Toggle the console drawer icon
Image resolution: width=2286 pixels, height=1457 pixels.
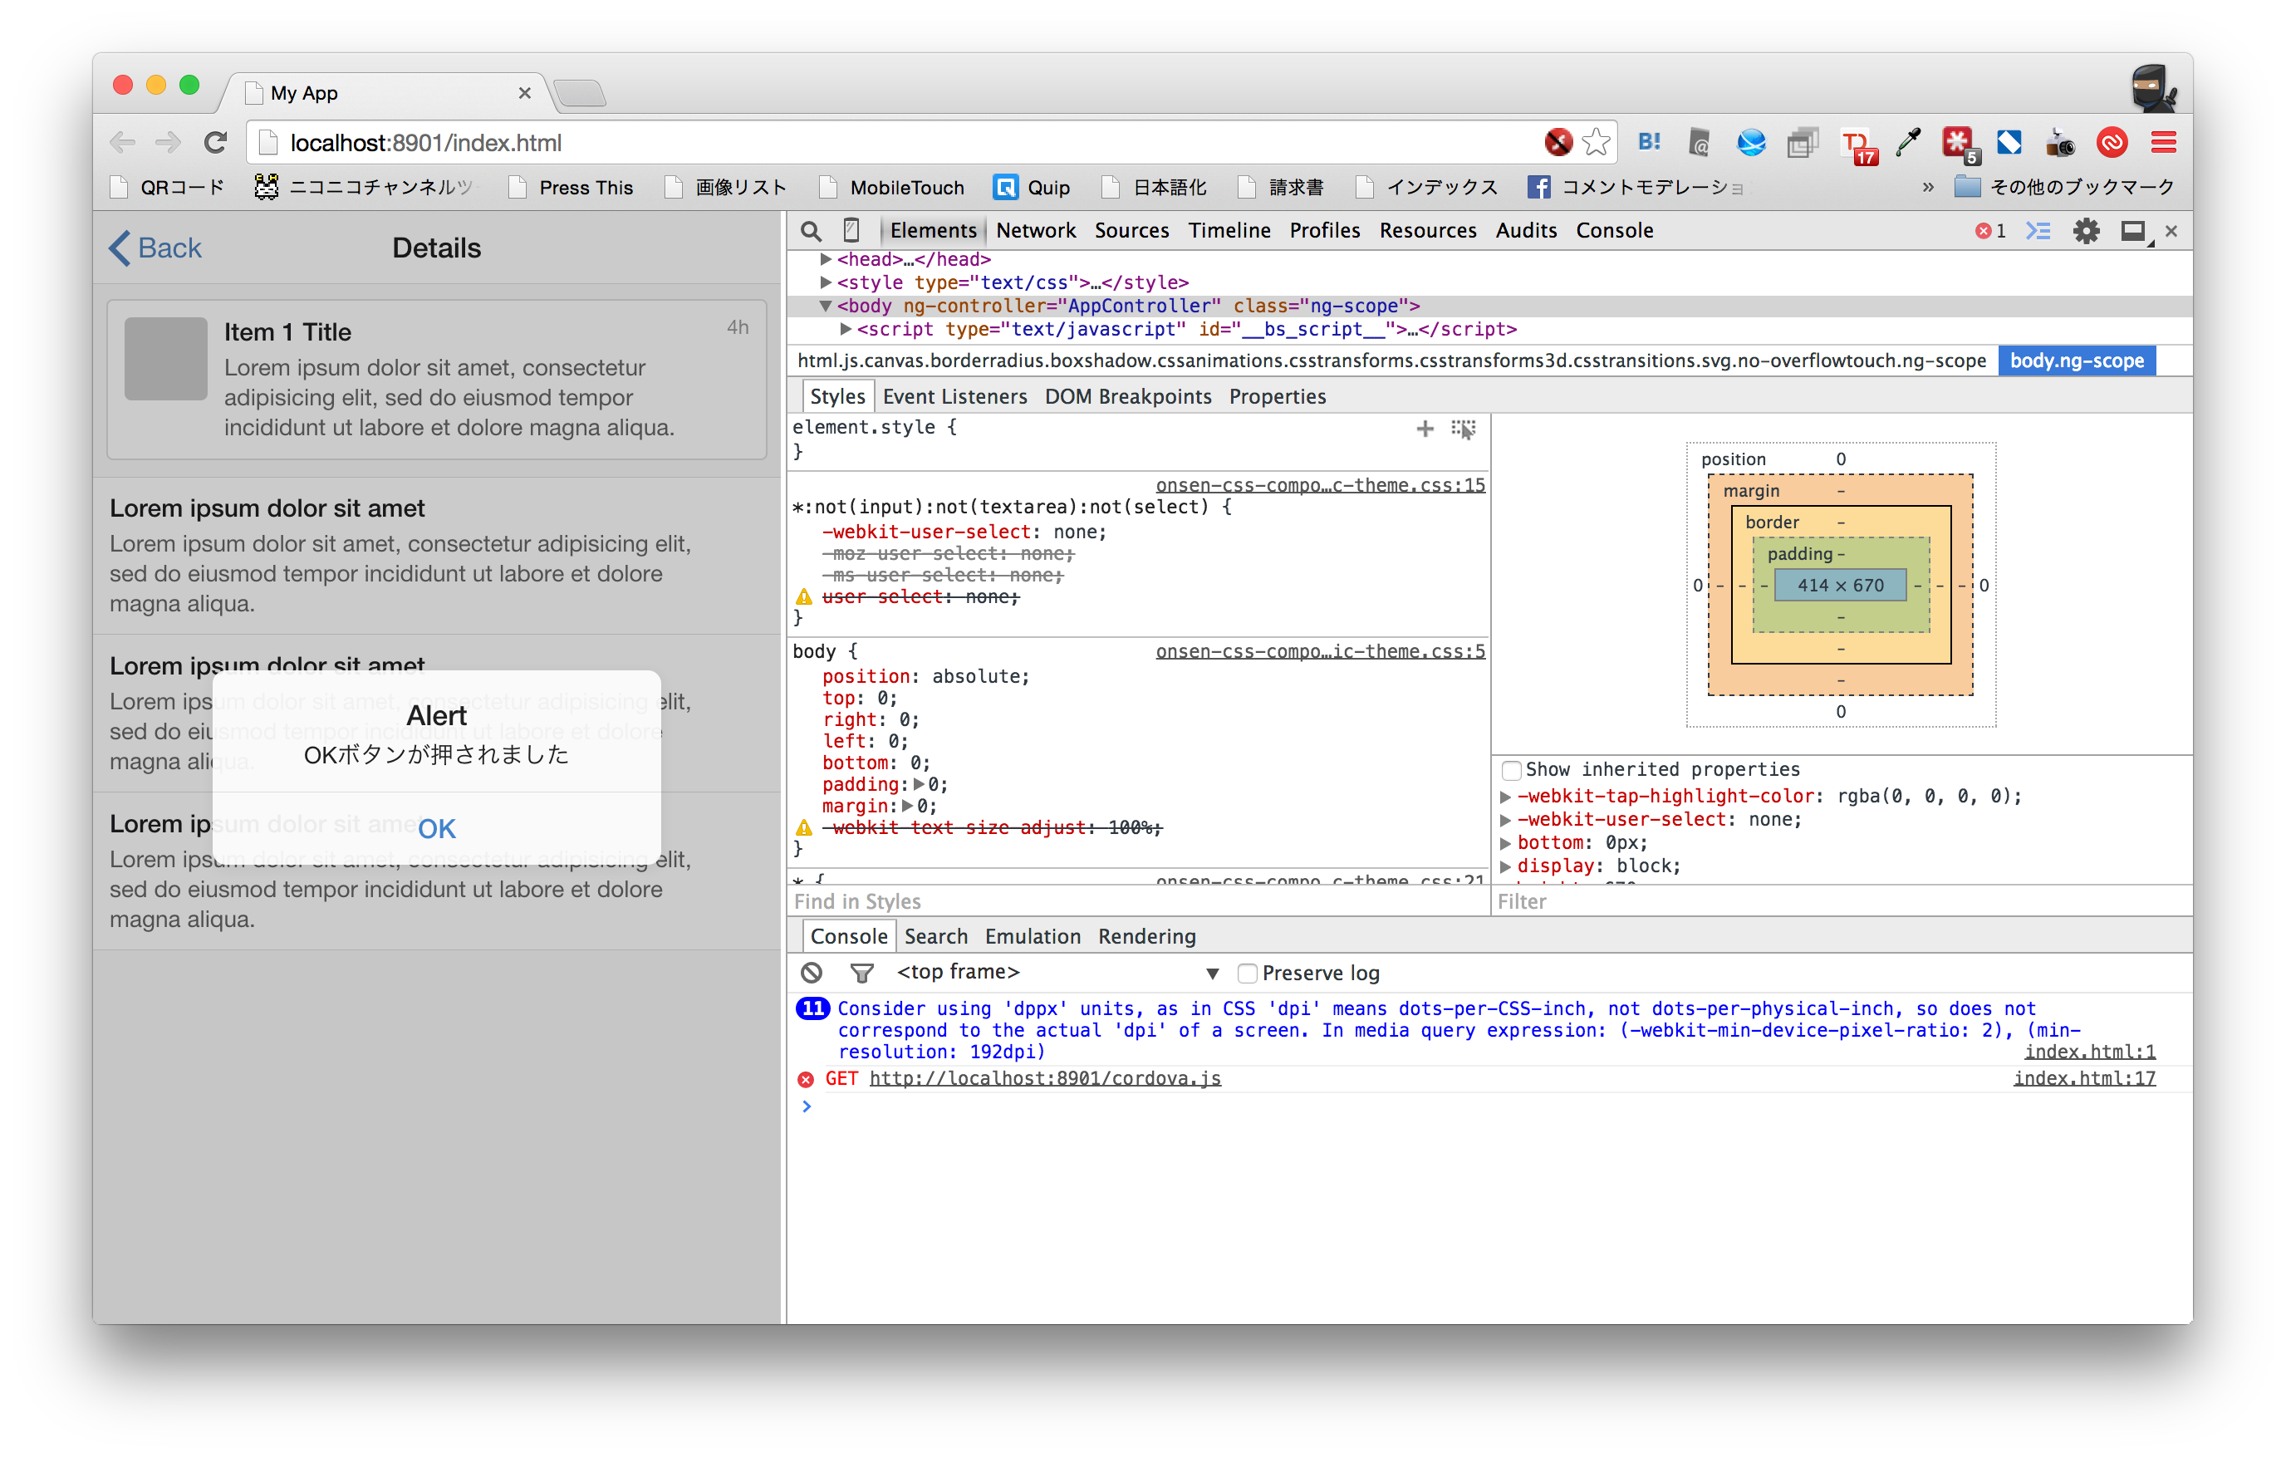(x=2038, y=231)
